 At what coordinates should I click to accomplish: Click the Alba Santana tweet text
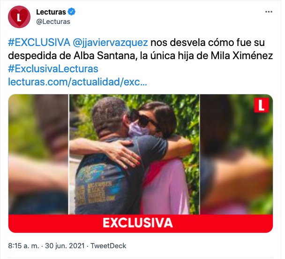105,56
